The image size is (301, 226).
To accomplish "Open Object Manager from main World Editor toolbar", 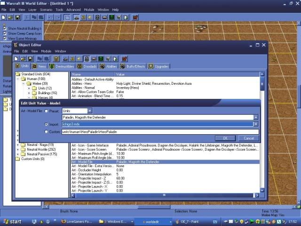I will pyautogui.click(x=119, y=17).
